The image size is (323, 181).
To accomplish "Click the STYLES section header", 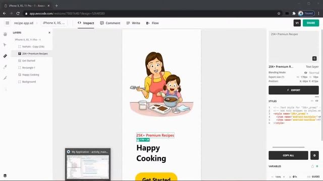I will [x=273, y=101].
